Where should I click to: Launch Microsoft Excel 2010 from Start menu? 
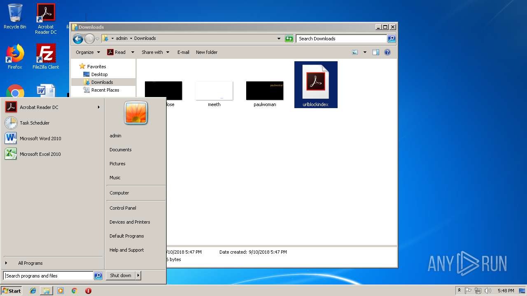click(53, 154)
